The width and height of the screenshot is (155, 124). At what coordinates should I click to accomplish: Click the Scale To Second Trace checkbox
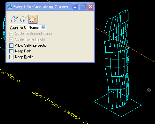(x=11, y=34)
